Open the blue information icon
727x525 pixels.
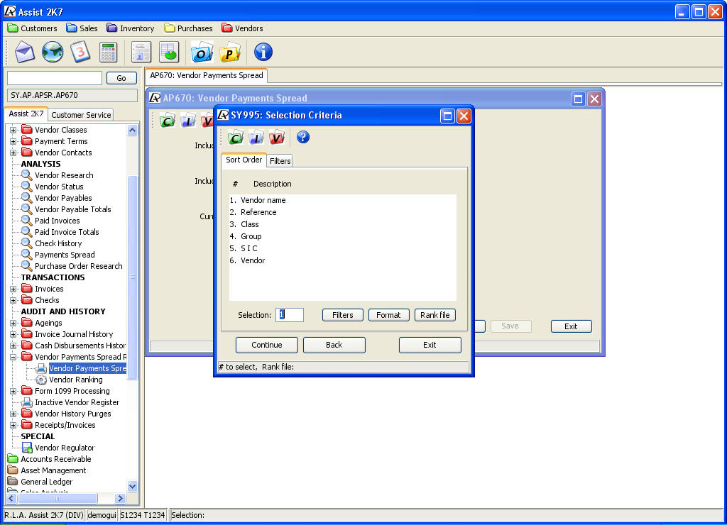[x=263, y=52]
